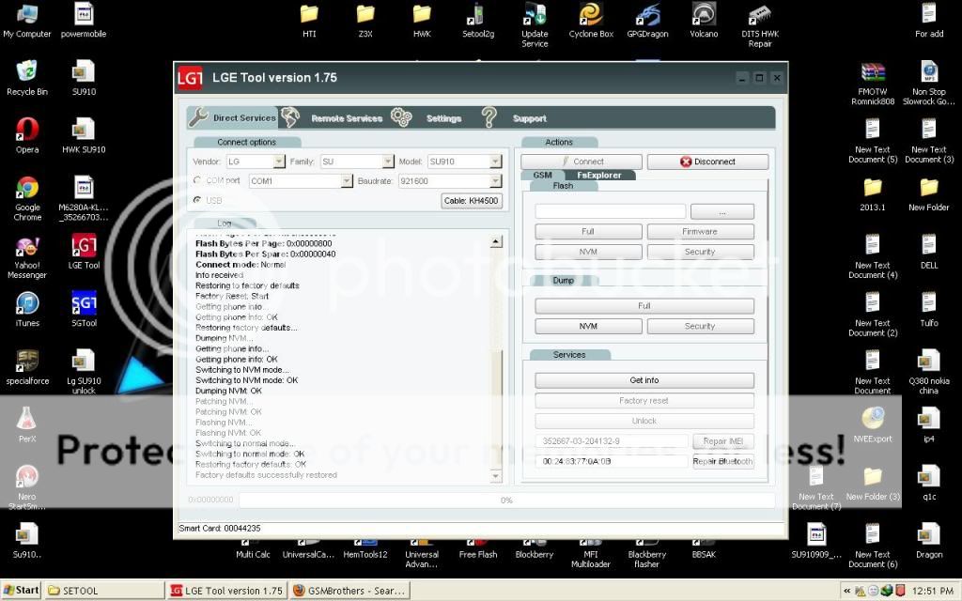
Task: Open the FMOTW Romnick808 archive icon
Action: (x=873, y=84)
